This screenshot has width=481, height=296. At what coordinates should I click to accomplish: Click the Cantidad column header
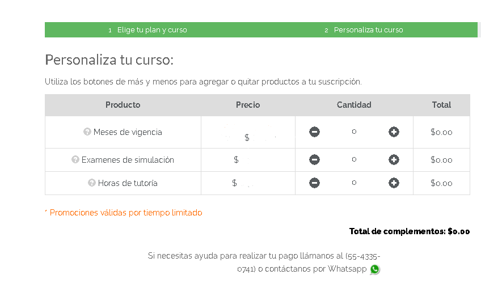354,105
